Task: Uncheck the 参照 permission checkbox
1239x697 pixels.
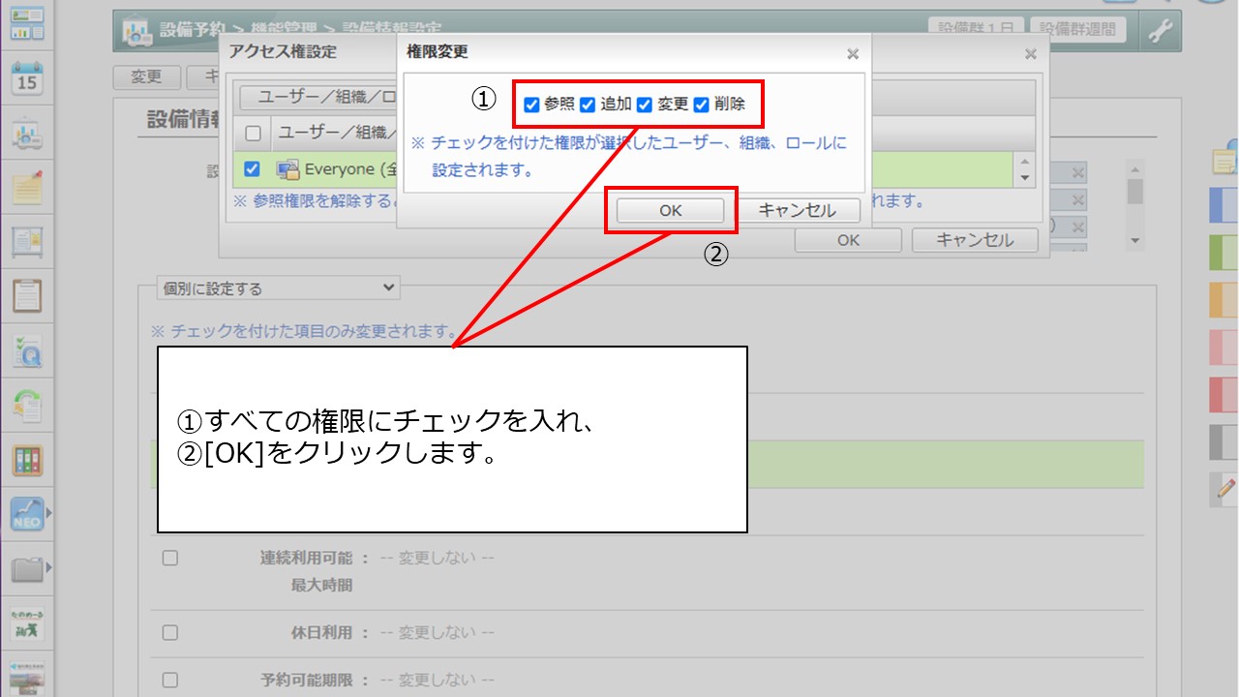Action: 531,105
